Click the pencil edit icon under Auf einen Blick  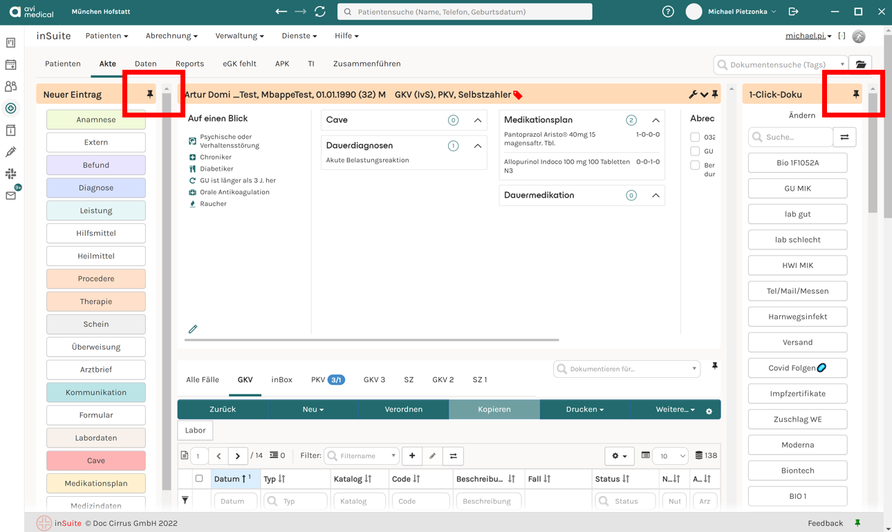click(x=193, y=329)
